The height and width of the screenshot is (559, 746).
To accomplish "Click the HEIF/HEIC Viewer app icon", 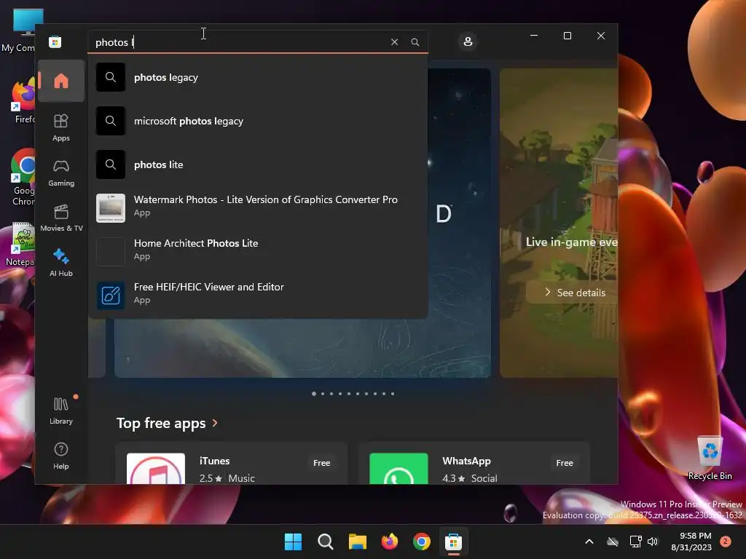I will pos(111,296).
